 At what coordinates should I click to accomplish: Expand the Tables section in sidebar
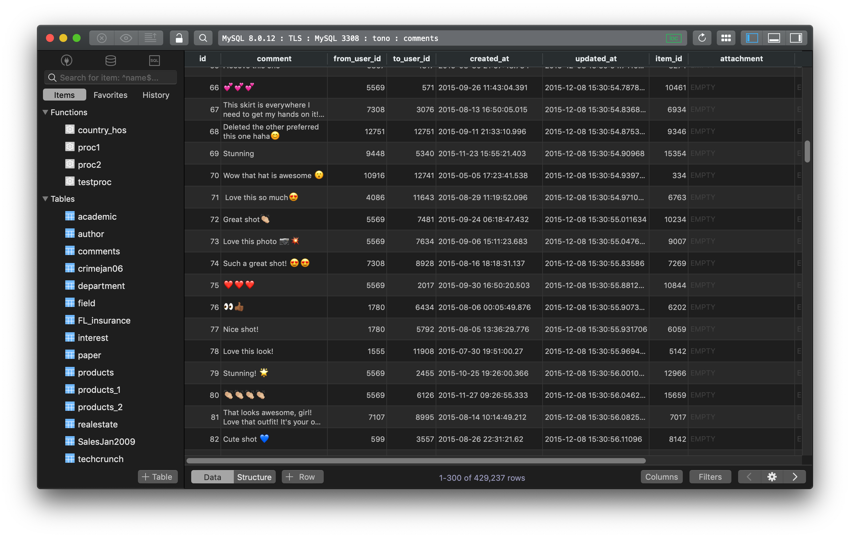tap(45, 198)
